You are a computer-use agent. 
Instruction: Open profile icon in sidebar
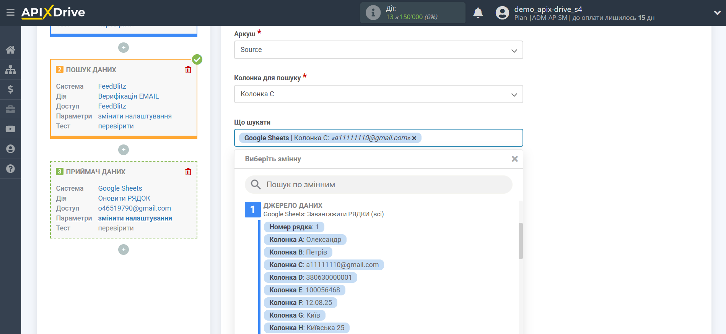point(10,149)
